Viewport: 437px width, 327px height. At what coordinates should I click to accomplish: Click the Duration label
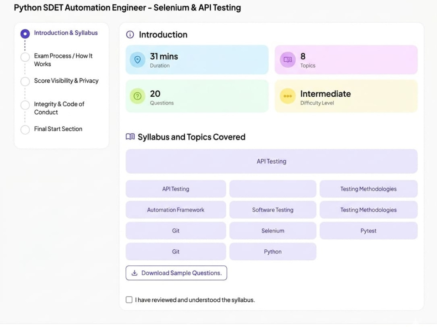coord(160,66)
